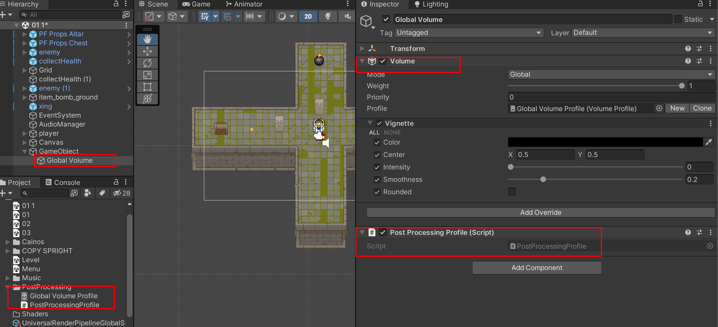The height and width of the screenshot is (327, 718).
Task: Enable 2D view mode
Action: 308,16
